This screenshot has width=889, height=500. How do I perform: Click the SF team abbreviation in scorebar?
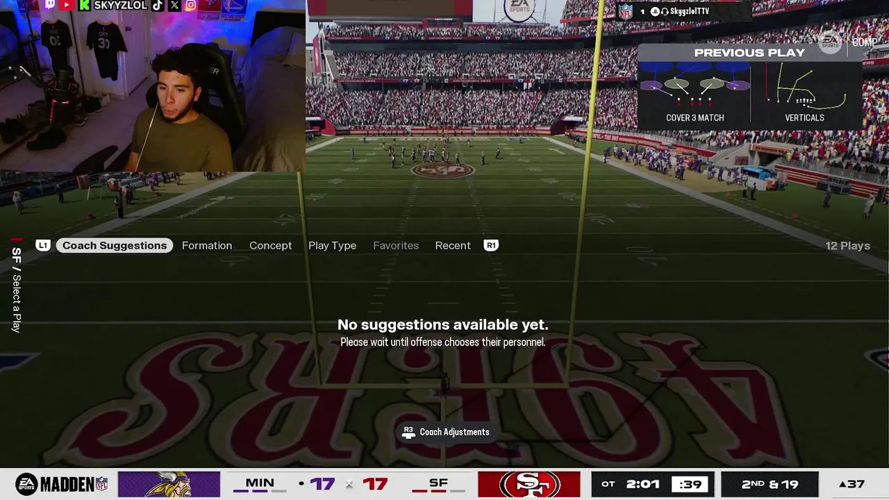click(438, 483)
